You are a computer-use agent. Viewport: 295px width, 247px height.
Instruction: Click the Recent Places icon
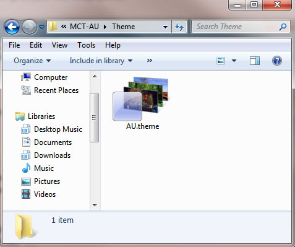click(26, 90)
